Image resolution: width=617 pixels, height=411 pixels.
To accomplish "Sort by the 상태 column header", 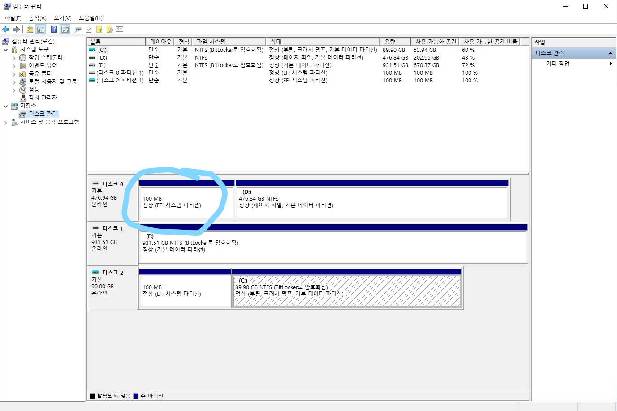I will point(323,42).
